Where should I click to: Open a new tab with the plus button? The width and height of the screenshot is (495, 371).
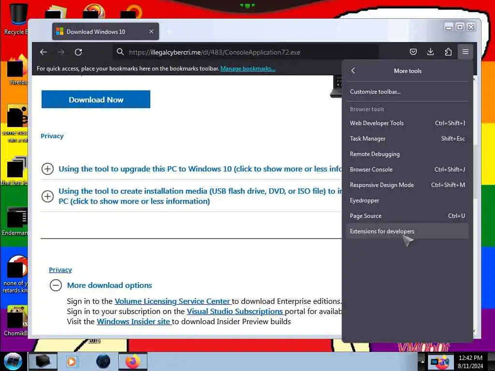pos(170,32)
